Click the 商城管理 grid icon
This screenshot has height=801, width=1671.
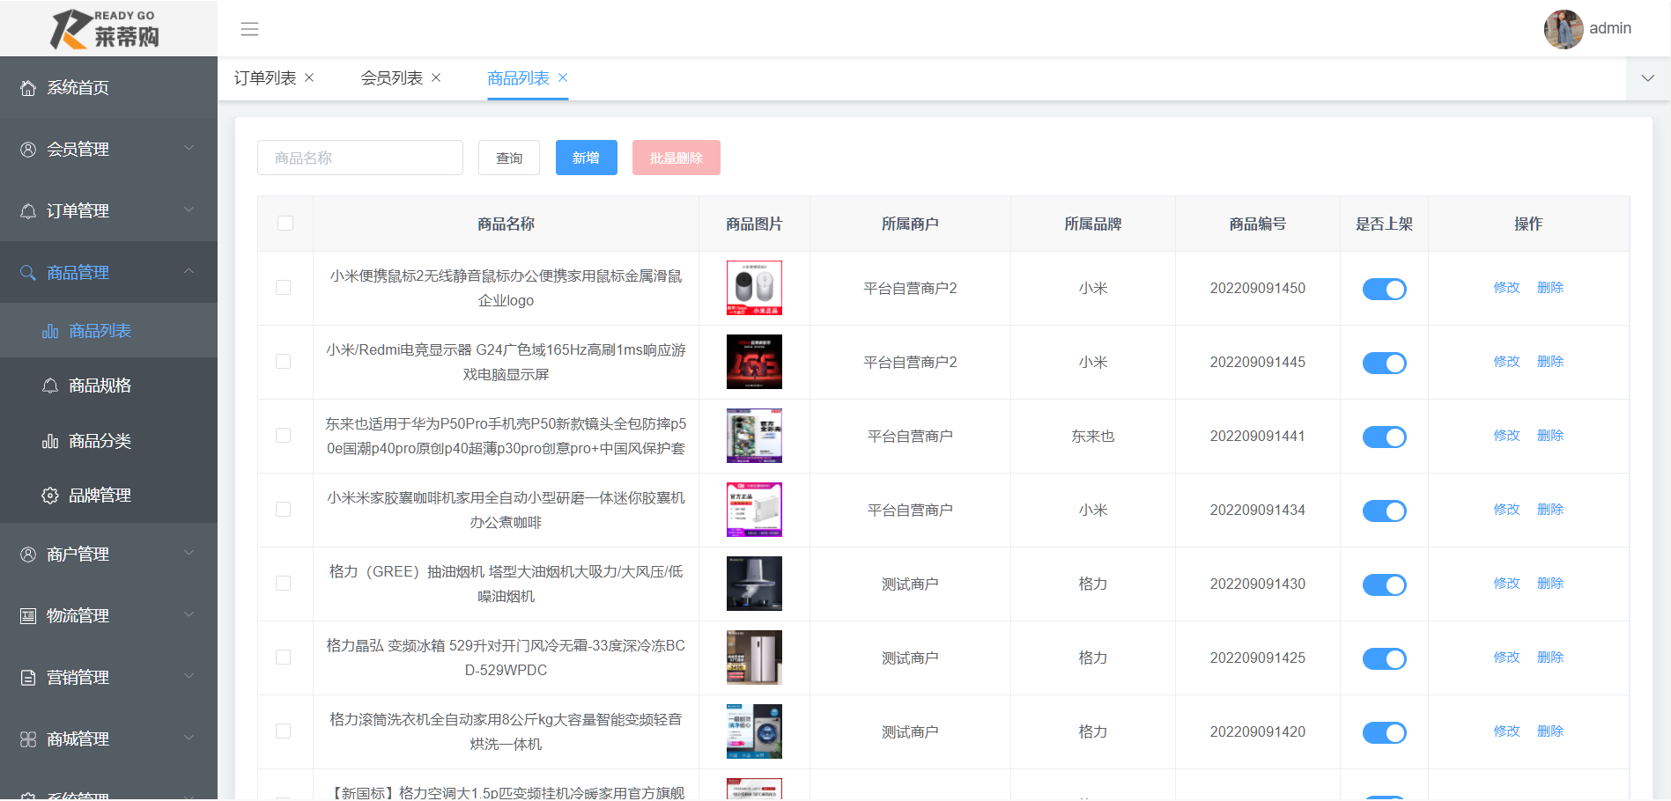point(28,739)
